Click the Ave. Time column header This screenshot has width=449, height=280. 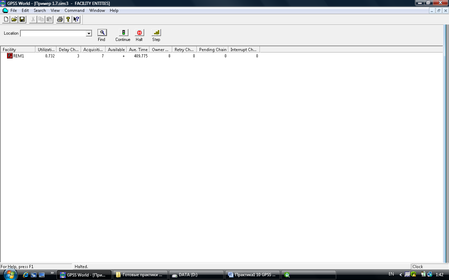coord(138,50)
